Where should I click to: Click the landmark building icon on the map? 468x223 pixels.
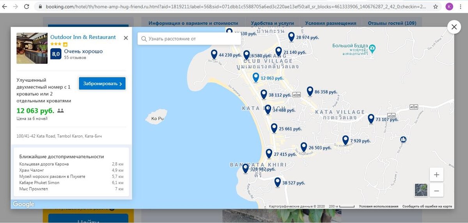(x=404, y=139)
